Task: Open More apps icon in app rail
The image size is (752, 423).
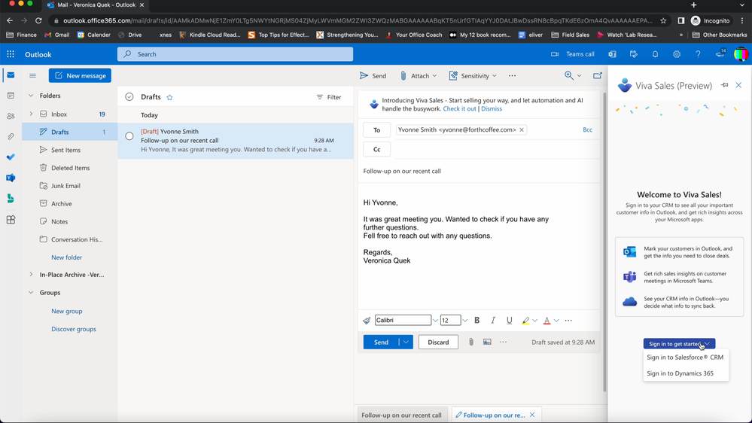Action: tap(11, 220)
